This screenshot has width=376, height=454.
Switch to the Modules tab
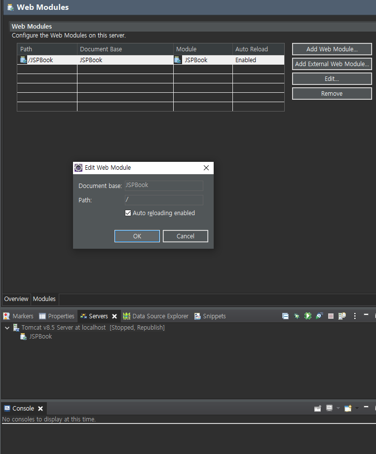coord(44,299)
